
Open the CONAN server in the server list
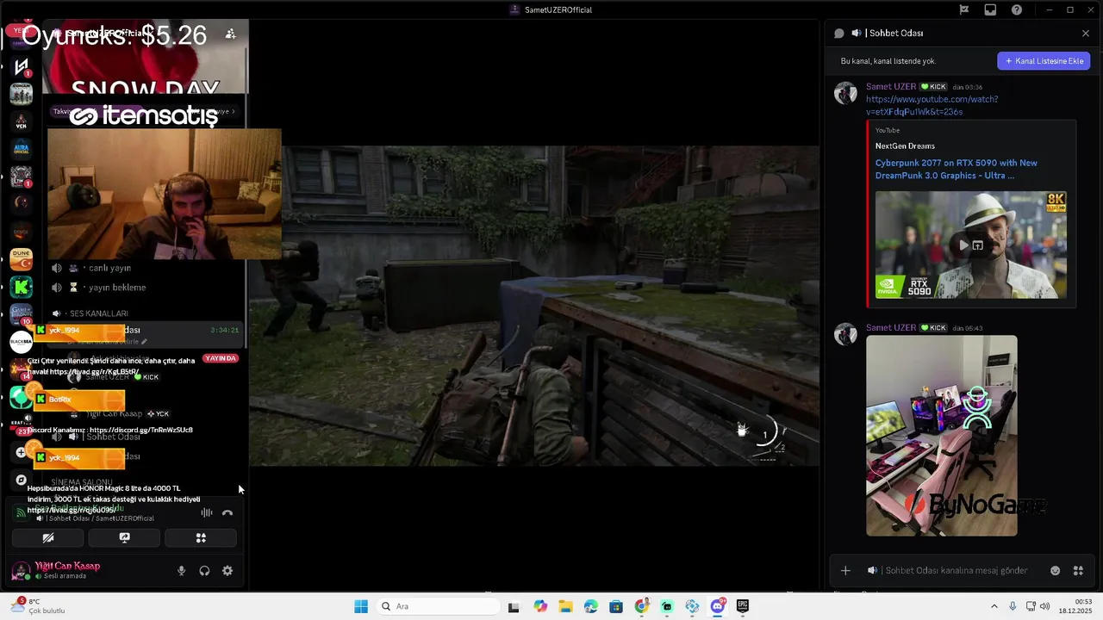pos(22,92)
